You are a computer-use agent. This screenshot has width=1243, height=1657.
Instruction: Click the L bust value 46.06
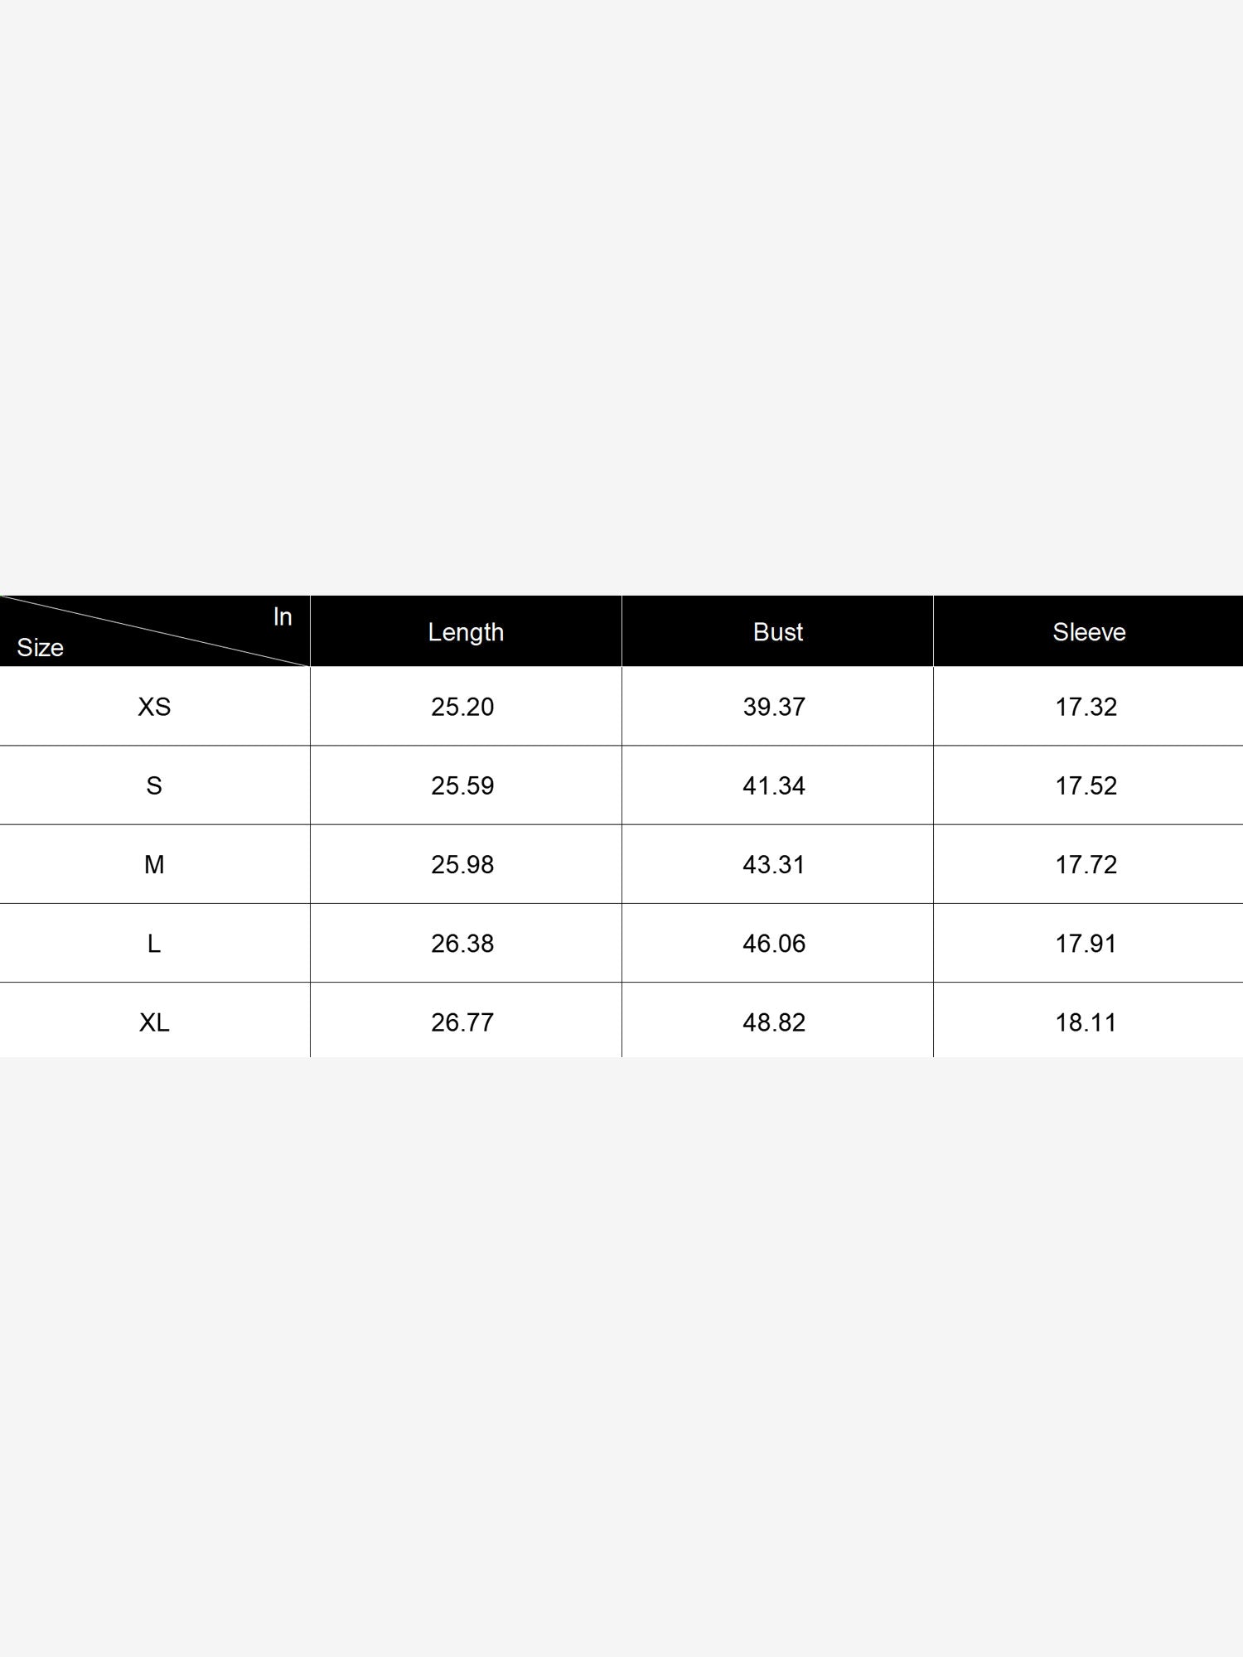774,944
